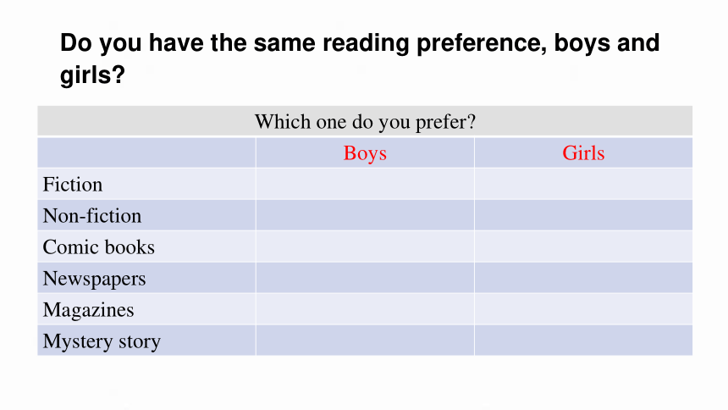The image size is (728, 410).
Task: Click the Girls cell for Newspapers
Action: click(583, 278)
